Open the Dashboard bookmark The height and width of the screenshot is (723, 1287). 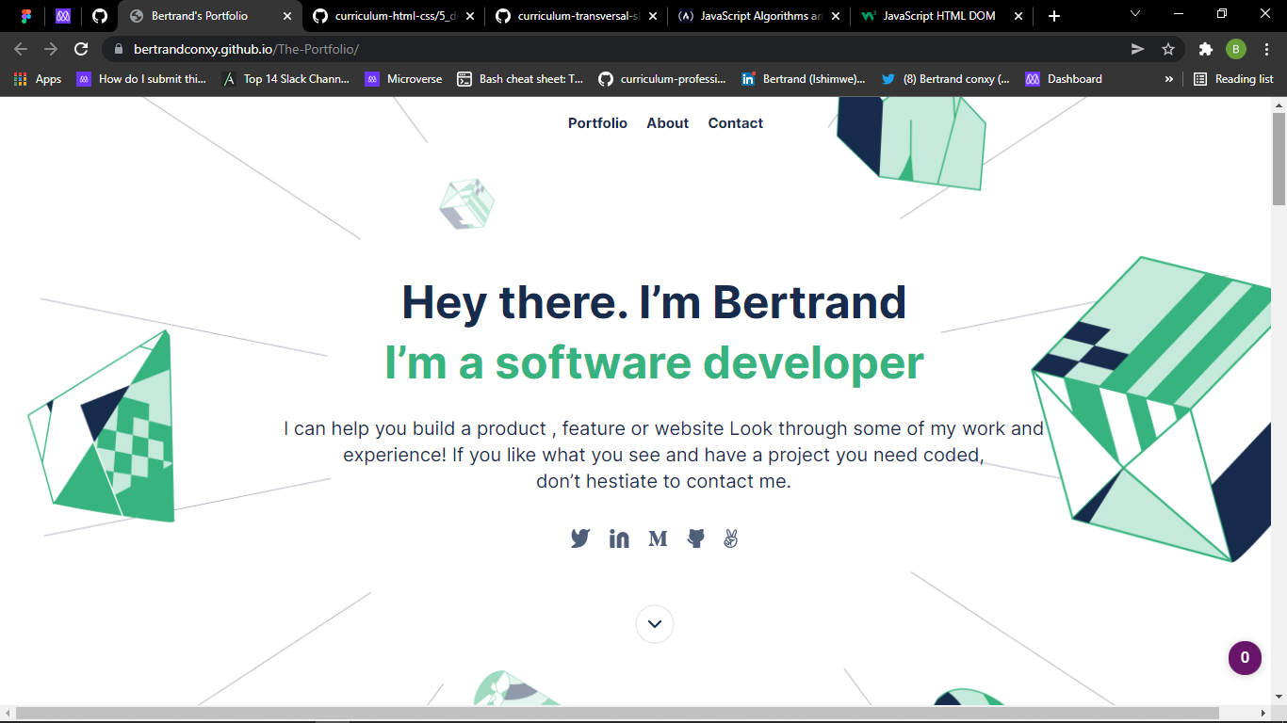click(1064, 79)
